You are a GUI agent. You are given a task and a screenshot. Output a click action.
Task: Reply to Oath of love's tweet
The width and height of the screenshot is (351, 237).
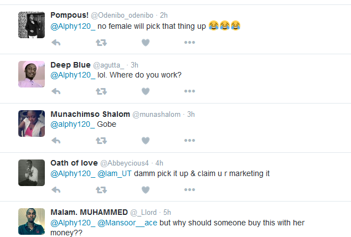coord(56,190)
